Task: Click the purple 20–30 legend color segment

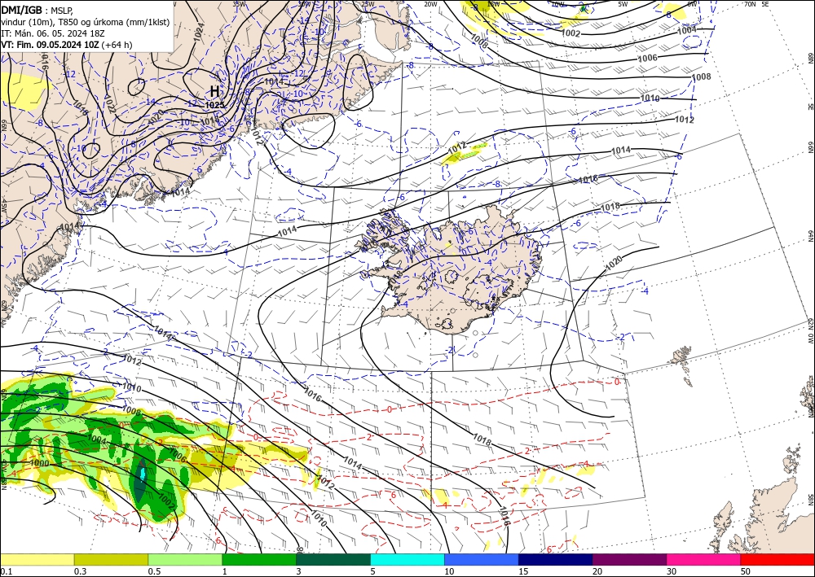Action: (629, 559)
